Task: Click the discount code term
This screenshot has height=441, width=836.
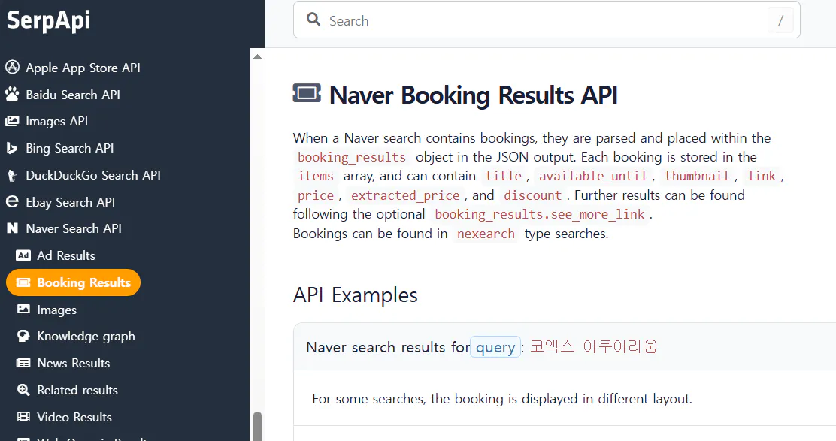Action: pos(532,195)
